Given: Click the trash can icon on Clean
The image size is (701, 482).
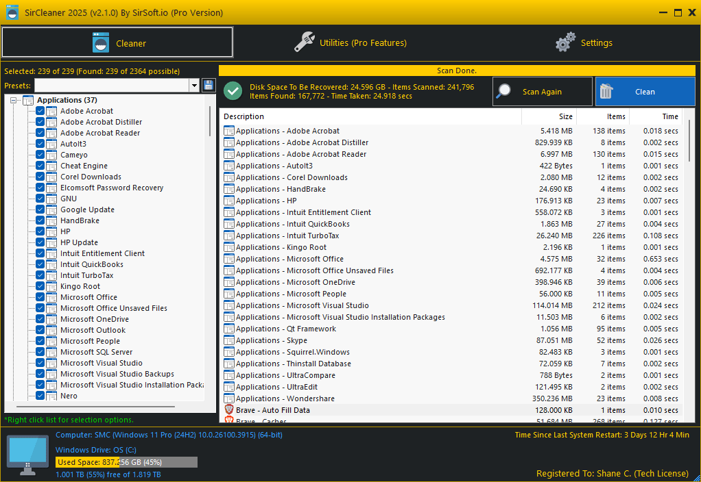Looking at the screenshot, I should click(606, 91).
